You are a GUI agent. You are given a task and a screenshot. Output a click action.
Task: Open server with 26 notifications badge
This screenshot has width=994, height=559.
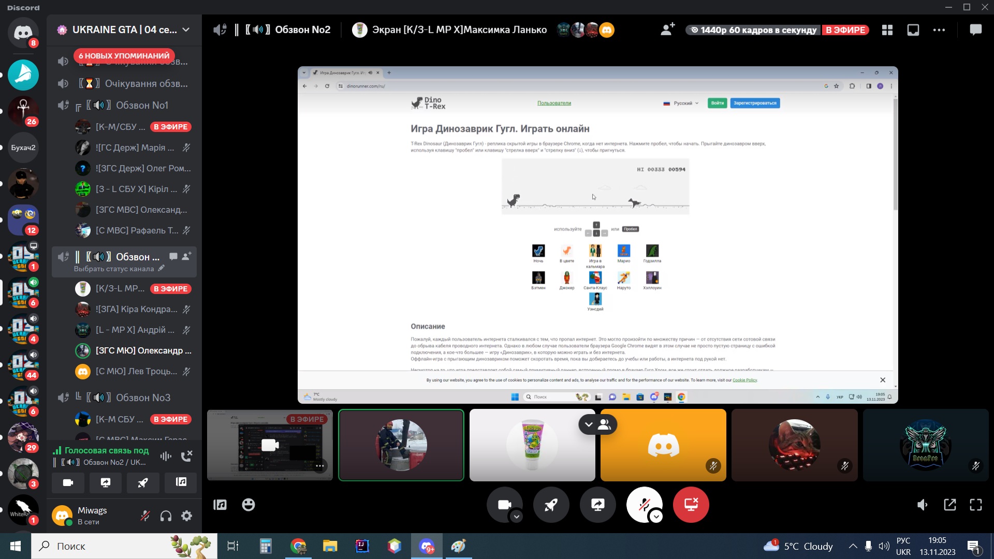[23, 111]
